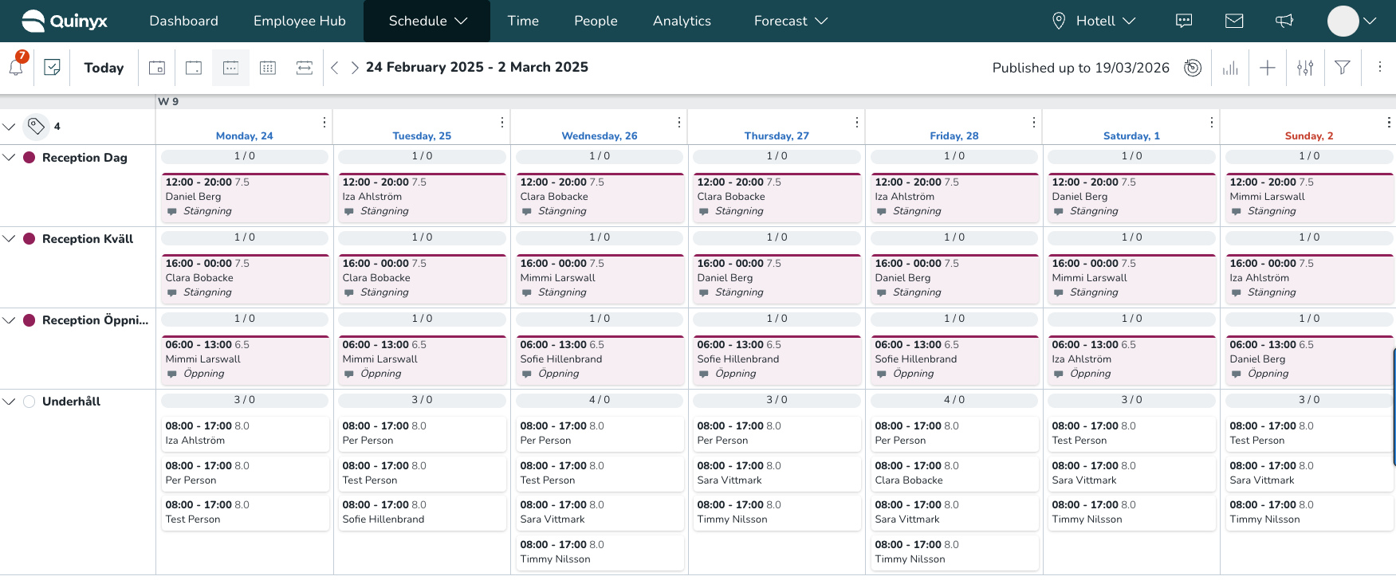
Task: Open the Schedule menu
Action: (x=427, y=21)
